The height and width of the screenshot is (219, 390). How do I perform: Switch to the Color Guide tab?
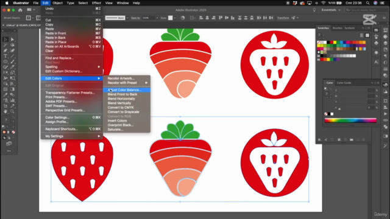click(344, 83)
